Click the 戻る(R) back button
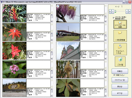The image size is (132, 98). (x=120, y=87)
